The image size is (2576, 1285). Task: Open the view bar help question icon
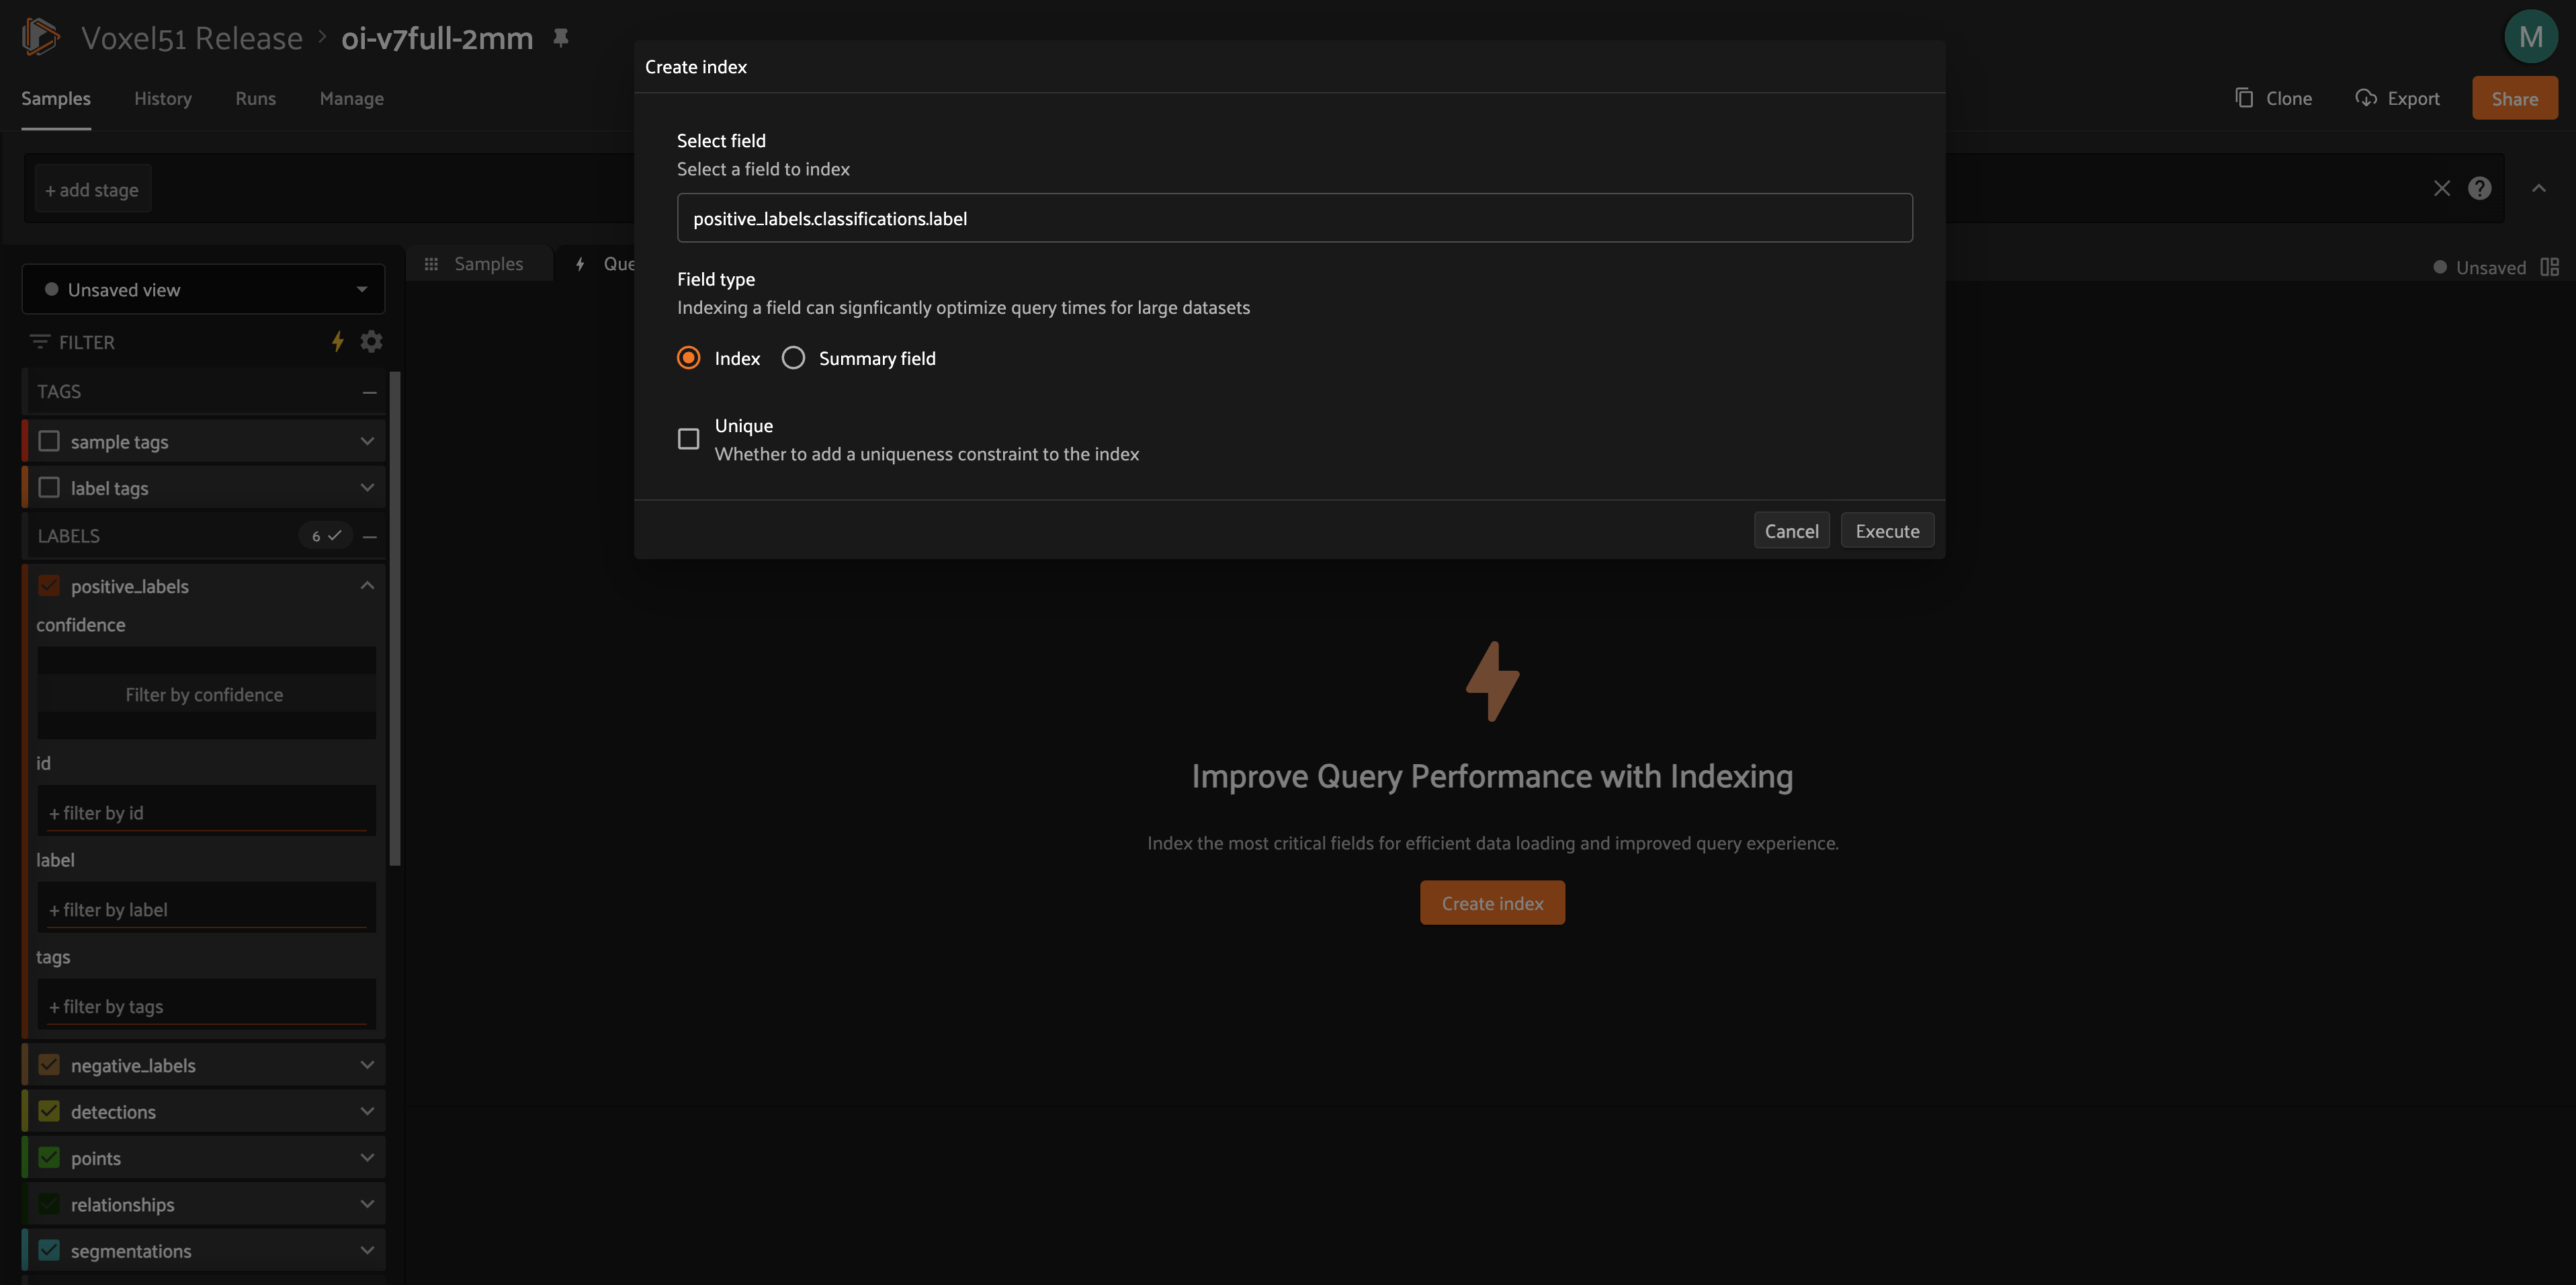click(x=2479, y=189)
